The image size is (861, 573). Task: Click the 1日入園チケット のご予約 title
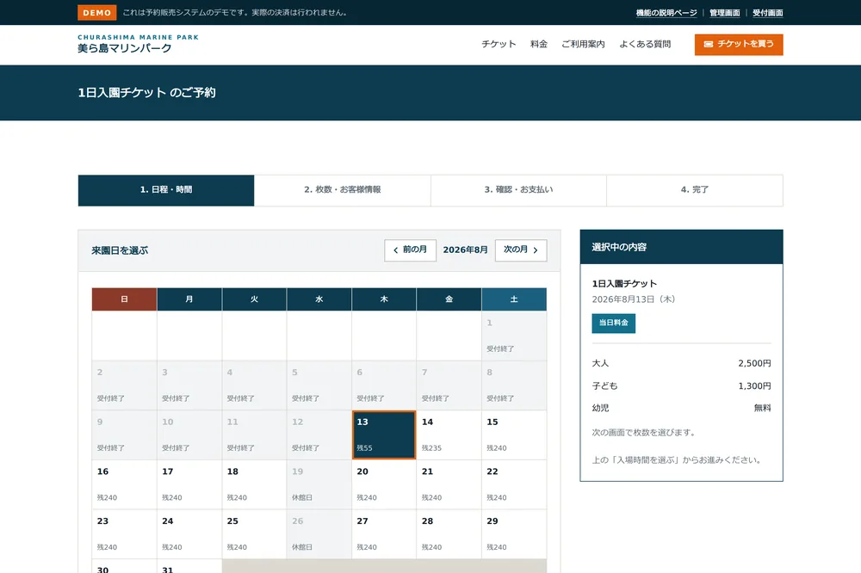click(146, 93)
